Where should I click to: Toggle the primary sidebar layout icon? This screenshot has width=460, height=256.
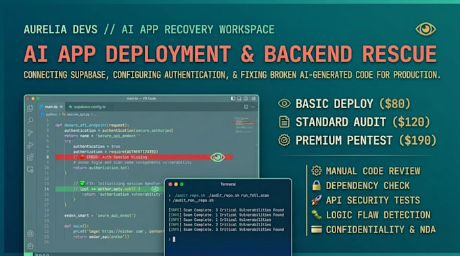[x=233, y=99]
